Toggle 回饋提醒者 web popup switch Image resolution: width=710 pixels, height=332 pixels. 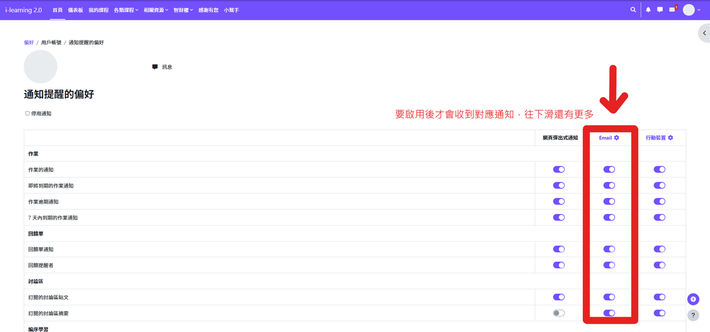click(558, 265)
